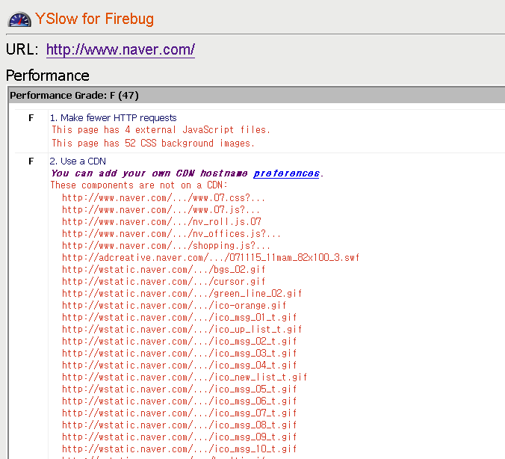Click the YSlow speedometer logo icon

[x=19, y=19]
